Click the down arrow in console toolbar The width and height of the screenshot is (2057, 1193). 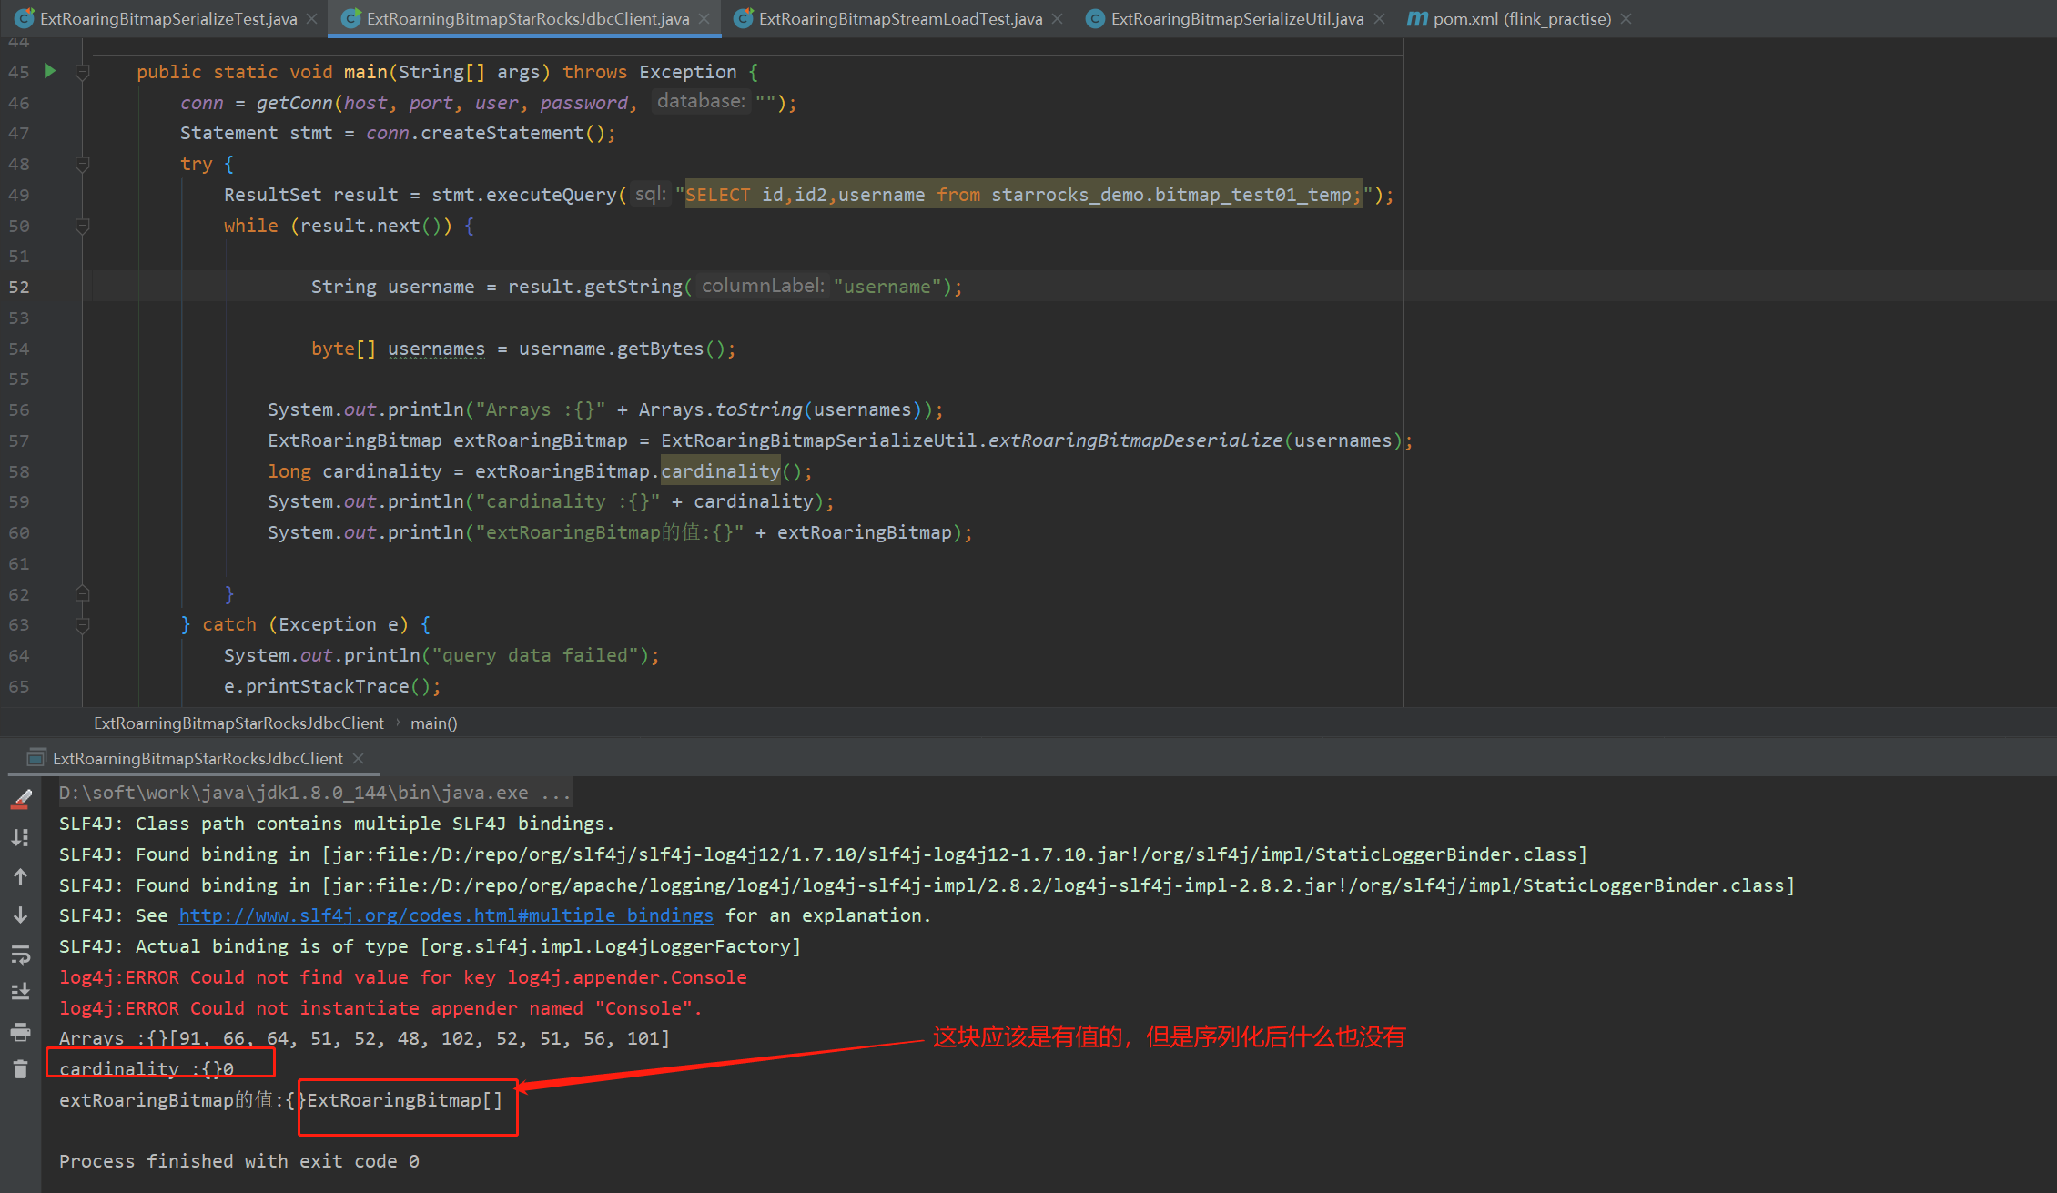click(x=20, y=915)
